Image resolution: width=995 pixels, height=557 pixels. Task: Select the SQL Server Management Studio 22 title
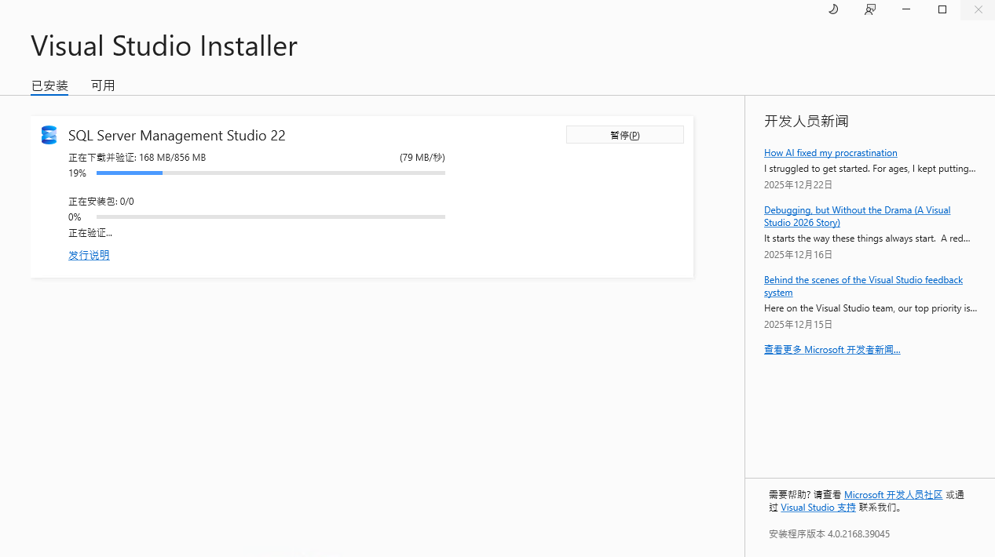click(x=177, y=135)
